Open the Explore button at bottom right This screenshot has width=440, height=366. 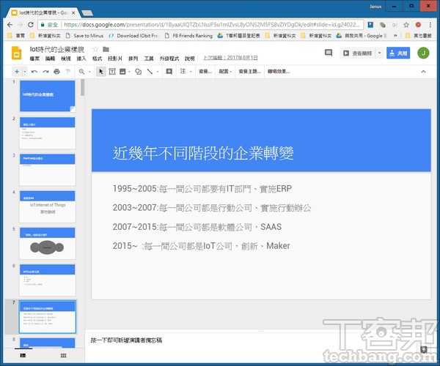[x=424, y=349]
